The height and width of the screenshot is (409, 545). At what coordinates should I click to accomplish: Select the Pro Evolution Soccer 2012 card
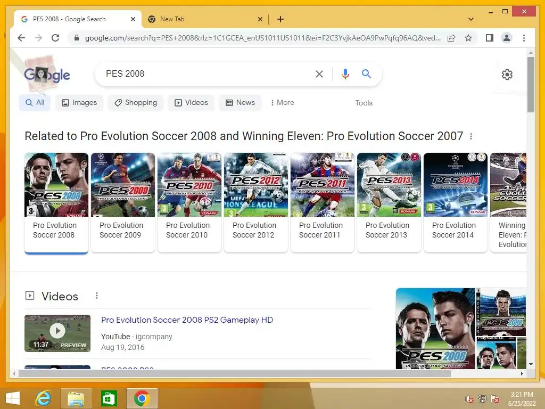(x=256, y=202)
